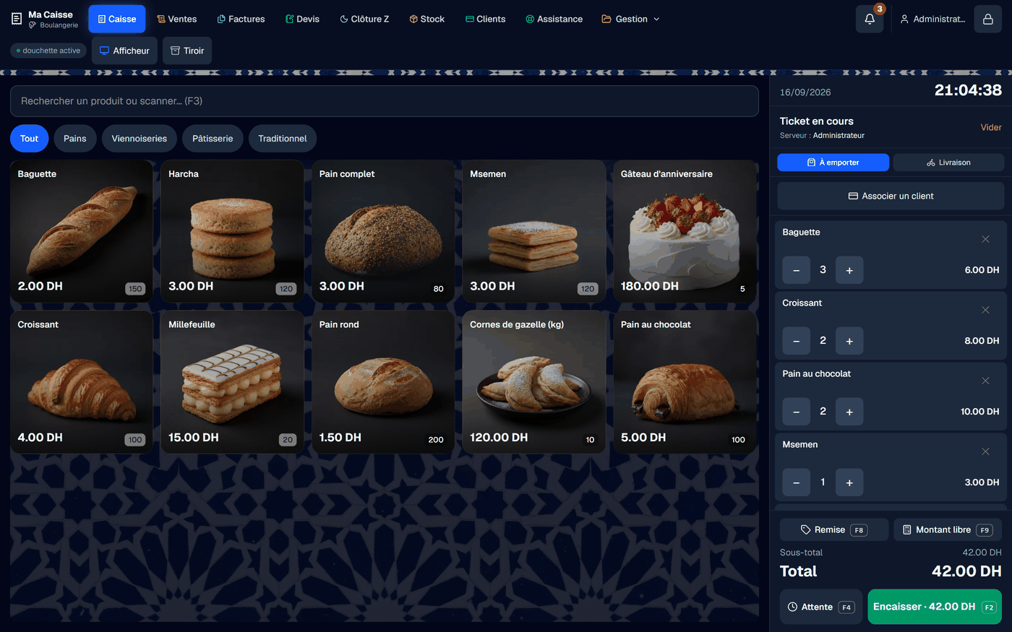The height and width of the screenshot is (632, 1012).
Task: Open the Clients section
Action: [x=485, y=19]
